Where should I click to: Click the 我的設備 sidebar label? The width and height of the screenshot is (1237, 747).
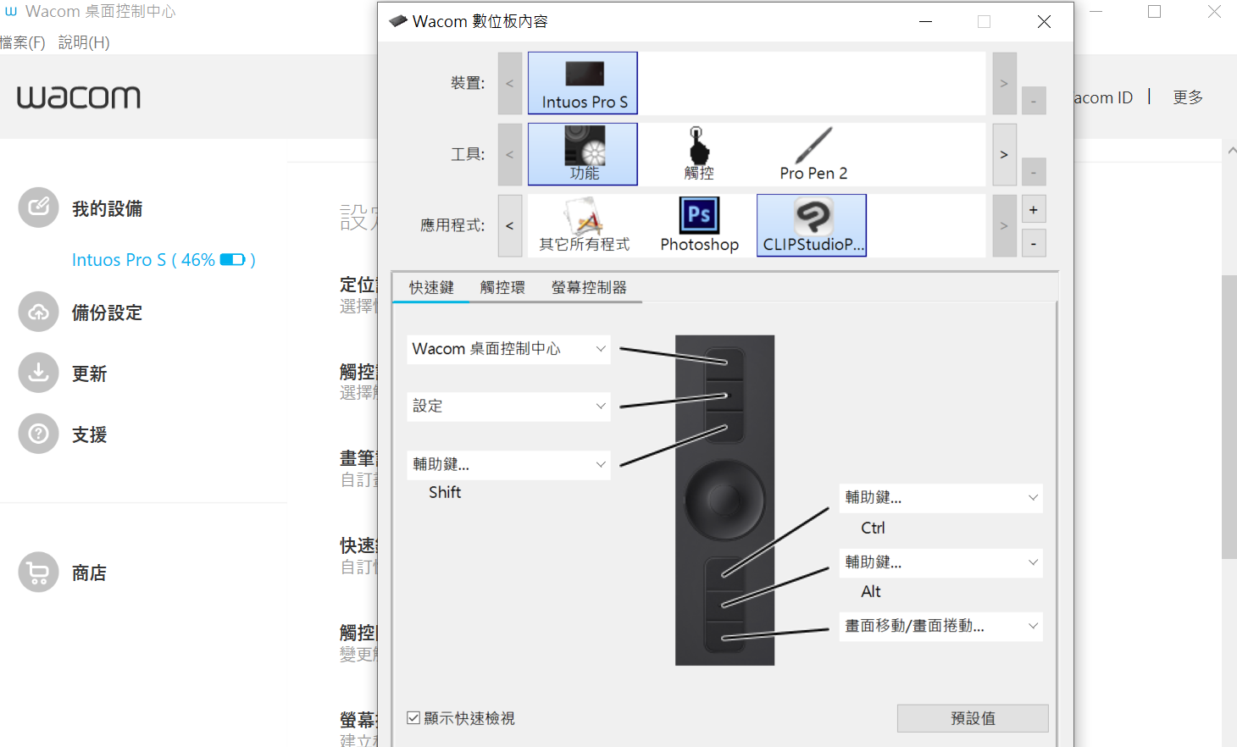coord(107,208)
